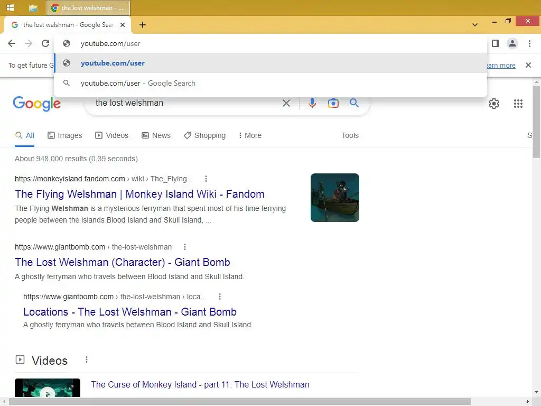The height and width of the screenshot is (406, 541).
Task: Reload the current page
Action: point(45,43)
